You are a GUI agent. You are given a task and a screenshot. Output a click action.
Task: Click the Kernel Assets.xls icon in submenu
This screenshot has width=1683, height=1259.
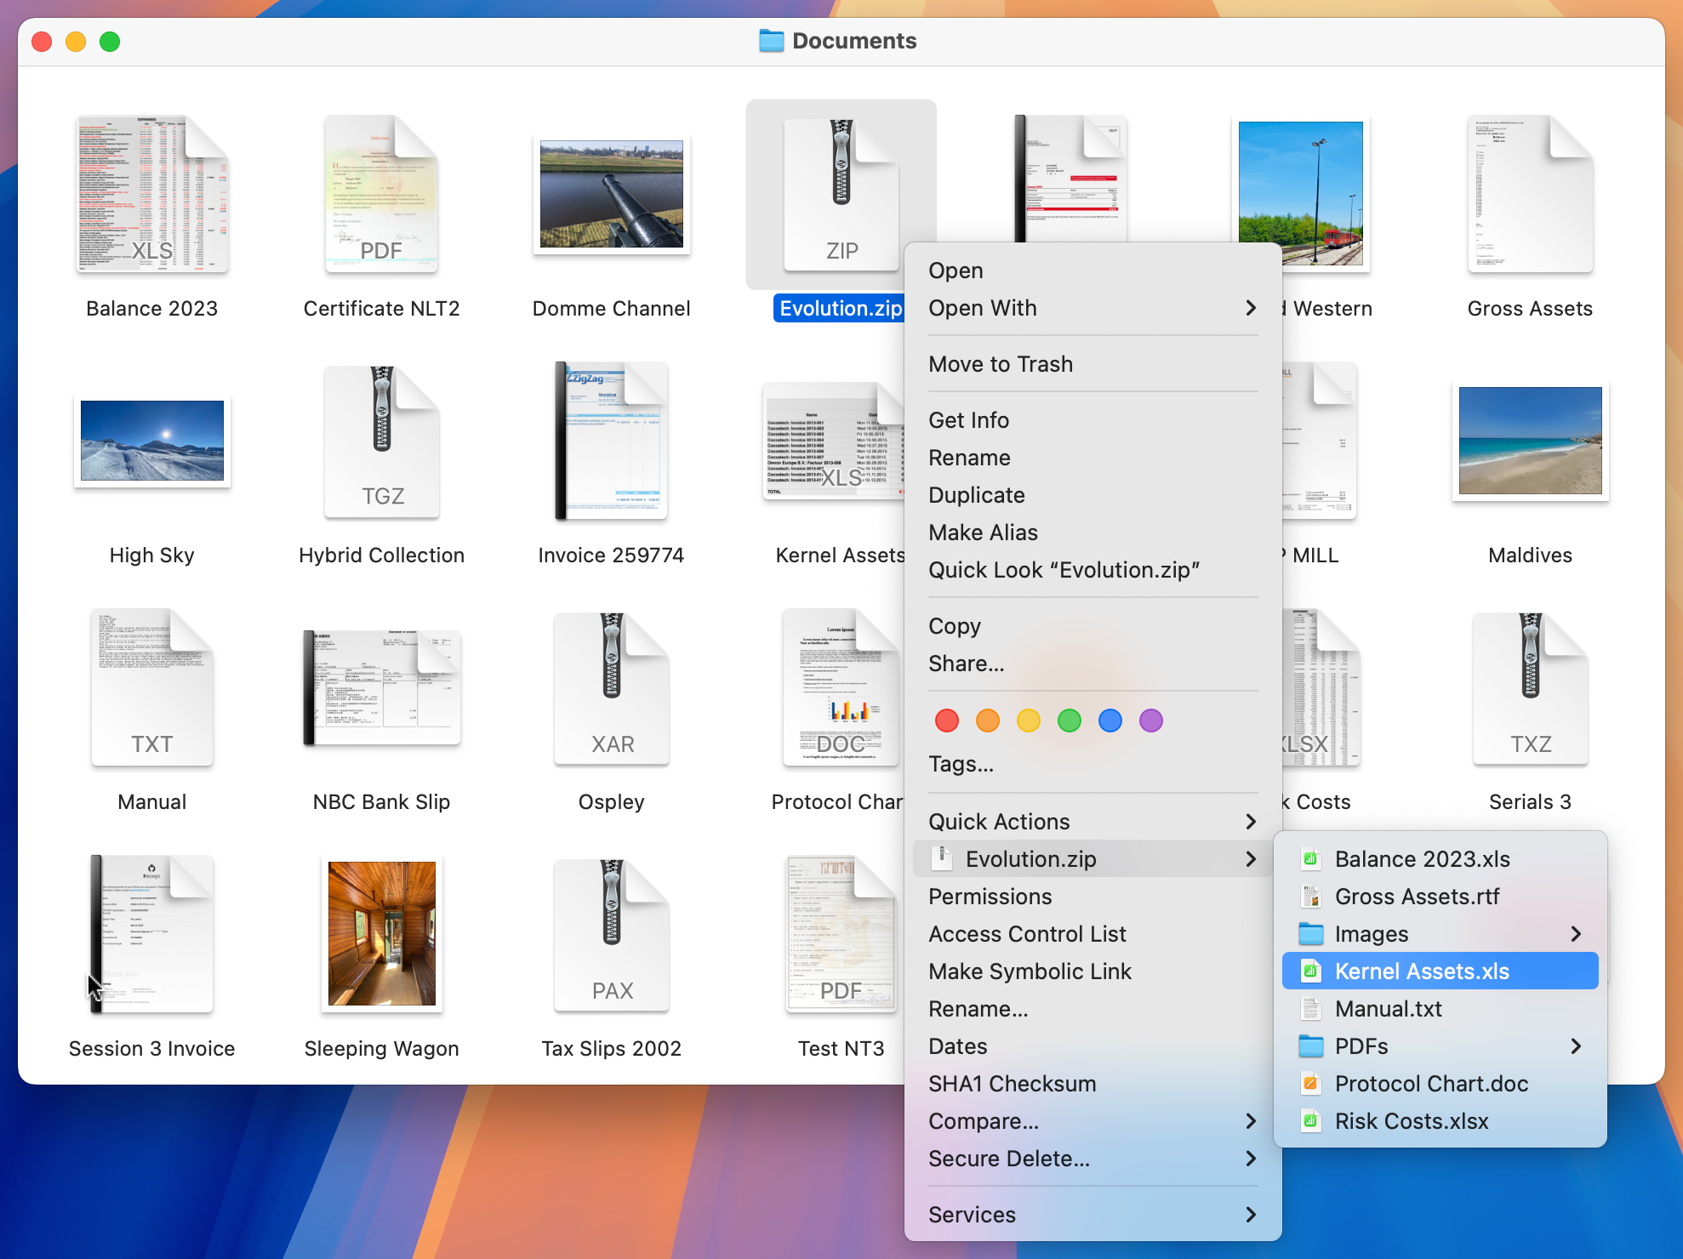click(x=1311, y=971)
